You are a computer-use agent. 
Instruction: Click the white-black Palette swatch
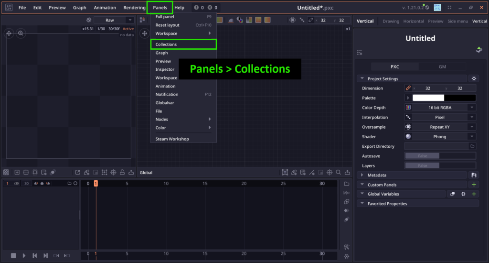[444, 98]
